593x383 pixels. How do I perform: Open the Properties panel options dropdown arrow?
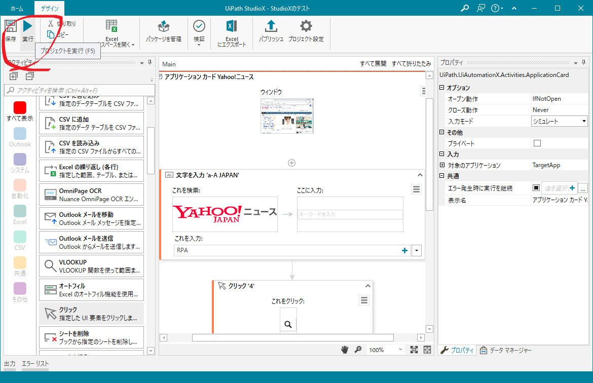tap(576, 63)
